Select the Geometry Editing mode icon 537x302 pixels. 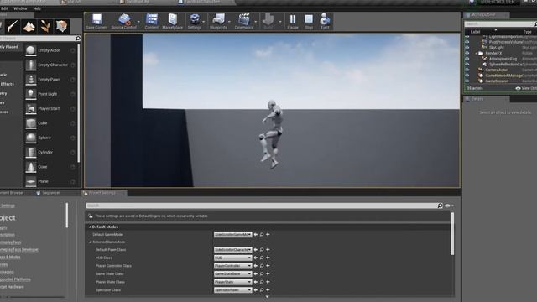61,26
